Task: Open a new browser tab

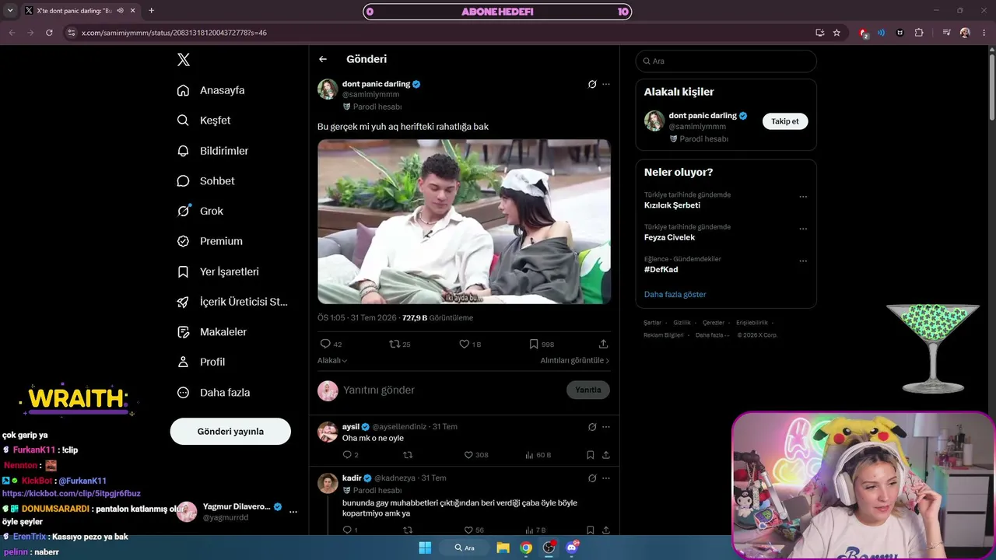Action: [151, 11]
